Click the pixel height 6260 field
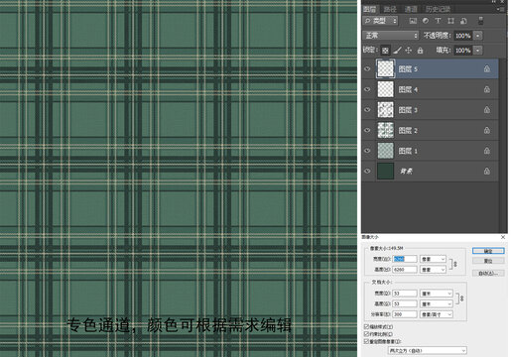The height and width of the screenshot is (357, 511). [x=405, y=270]
